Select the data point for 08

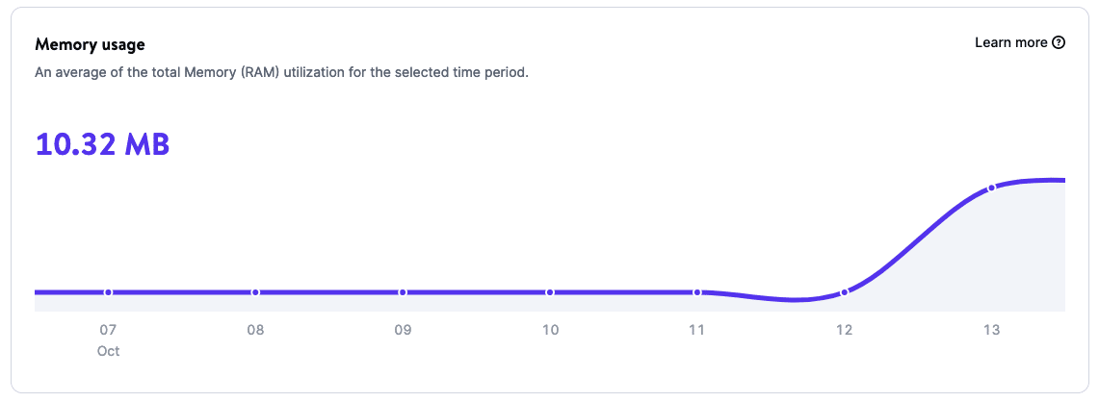(255, 292)
